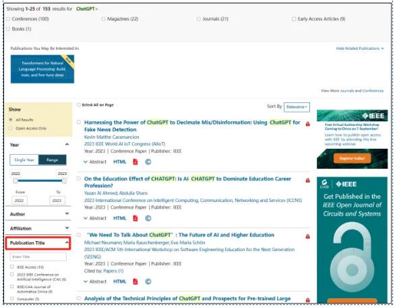
Task: Check the Computer (5) publication filter
Action: (x=12, y=299)
